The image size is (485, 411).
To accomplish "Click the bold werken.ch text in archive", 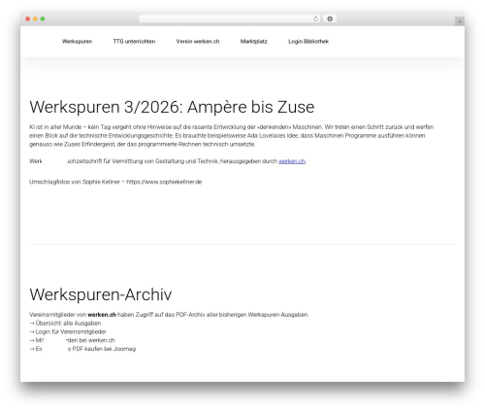I will 102,315.
